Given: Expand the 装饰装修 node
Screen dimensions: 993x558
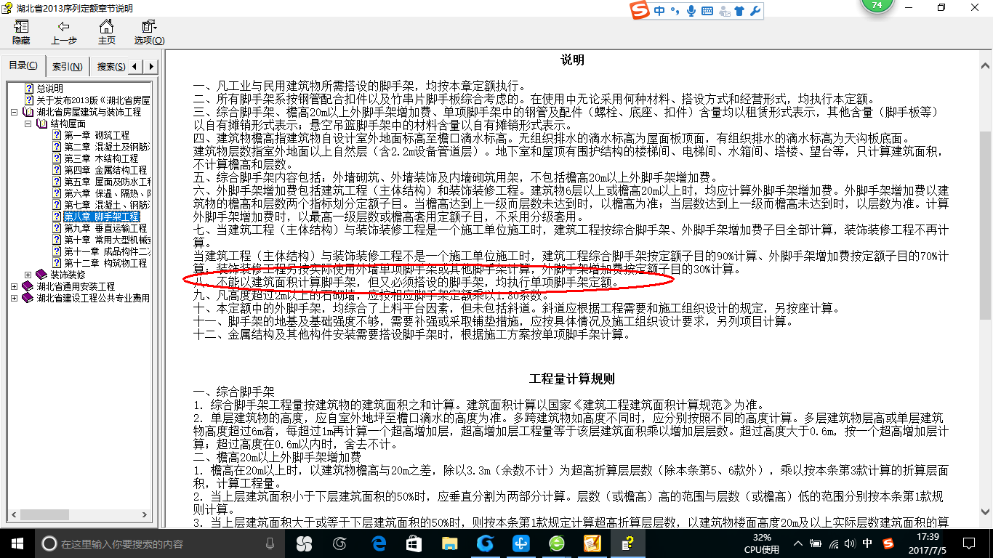Looking at the screenshot, I should click(28, 275).
